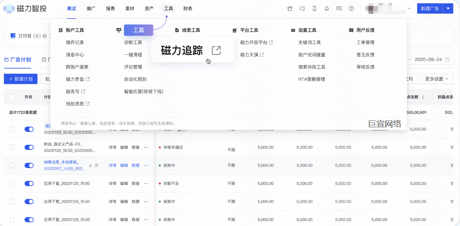460x226 pixels.
Task: Open 跨账户报表 in the tools menu
Action: click(77, 67)
